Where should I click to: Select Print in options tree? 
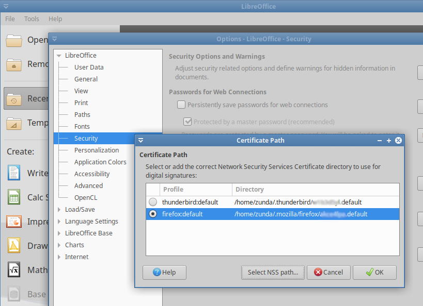(81, 103)
